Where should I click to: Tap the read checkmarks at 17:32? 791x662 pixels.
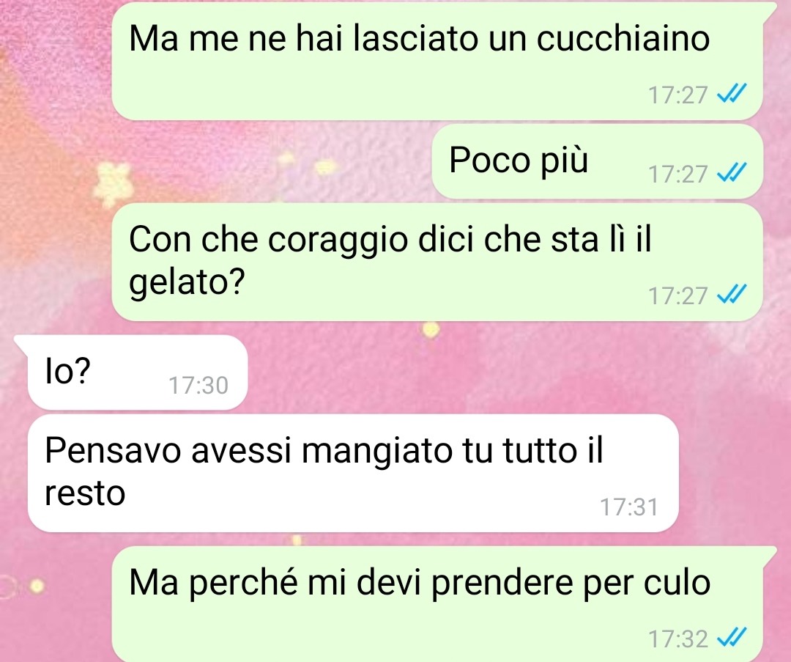(732, 637)
